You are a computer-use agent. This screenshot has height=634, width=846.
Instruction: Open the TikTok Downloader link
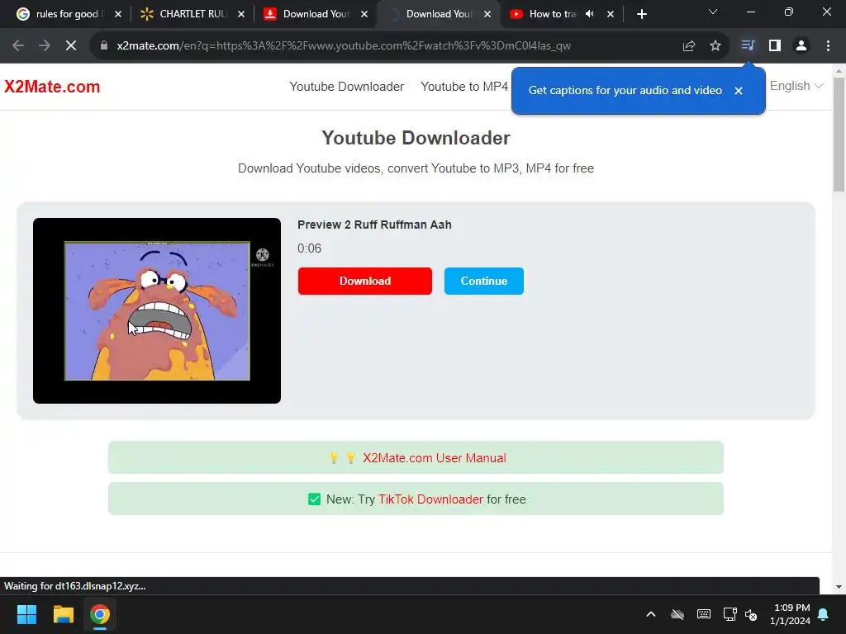[x=430, y=499]
